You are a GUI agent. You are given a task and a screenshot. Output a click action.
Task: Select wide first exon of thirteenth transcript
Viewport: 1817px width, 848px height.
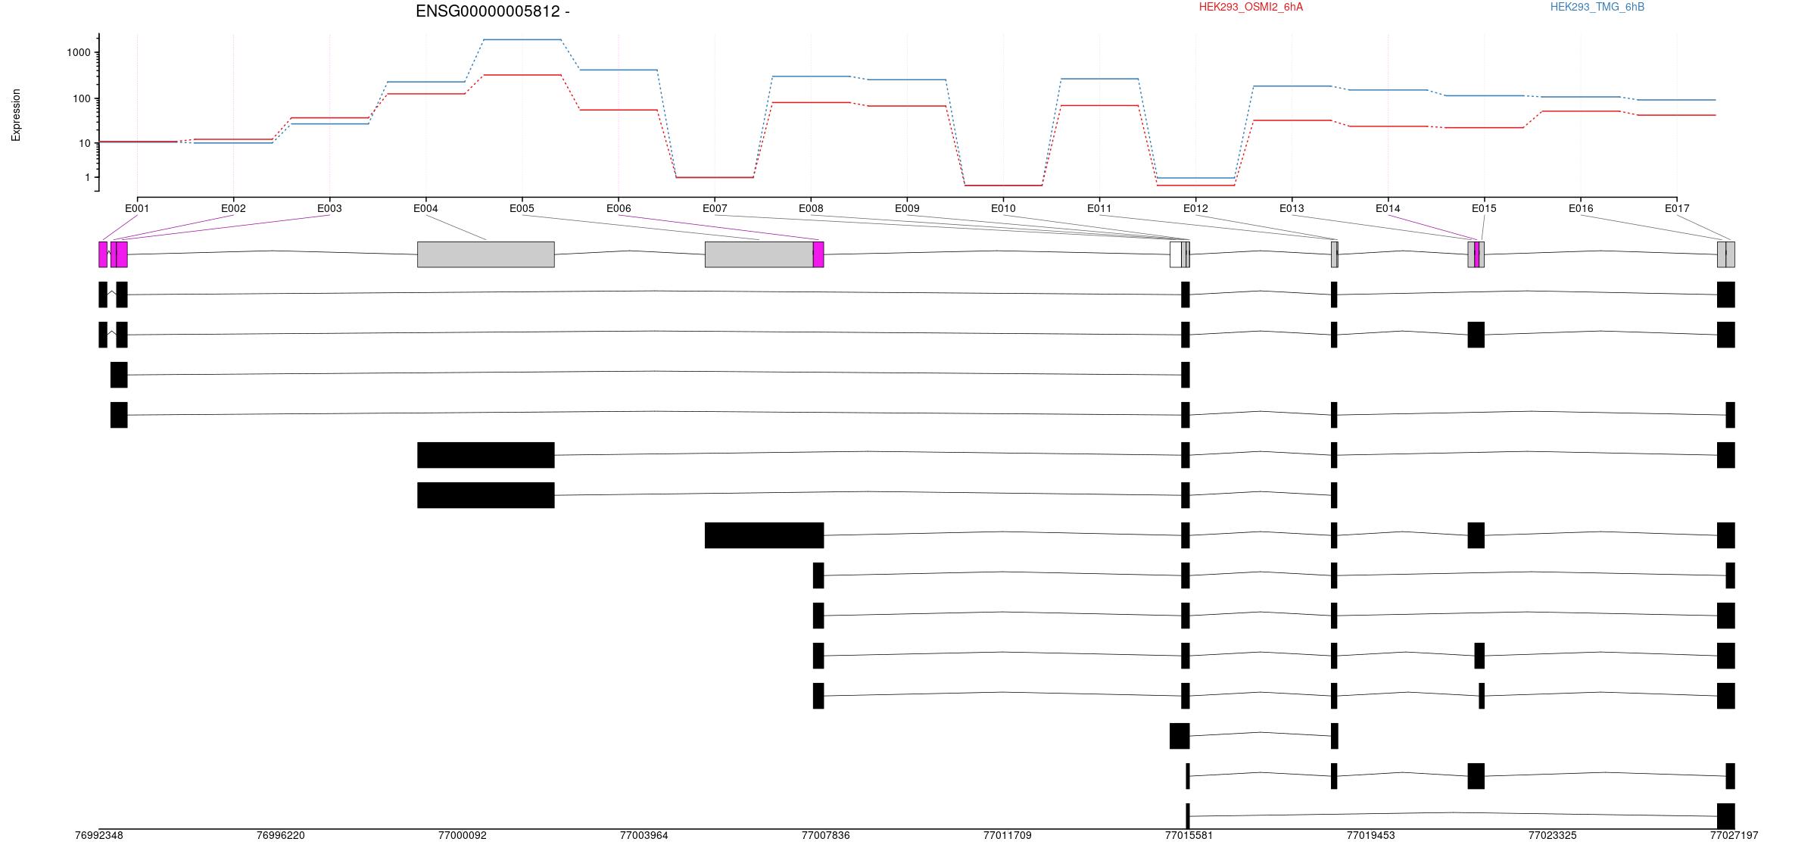1180,736
